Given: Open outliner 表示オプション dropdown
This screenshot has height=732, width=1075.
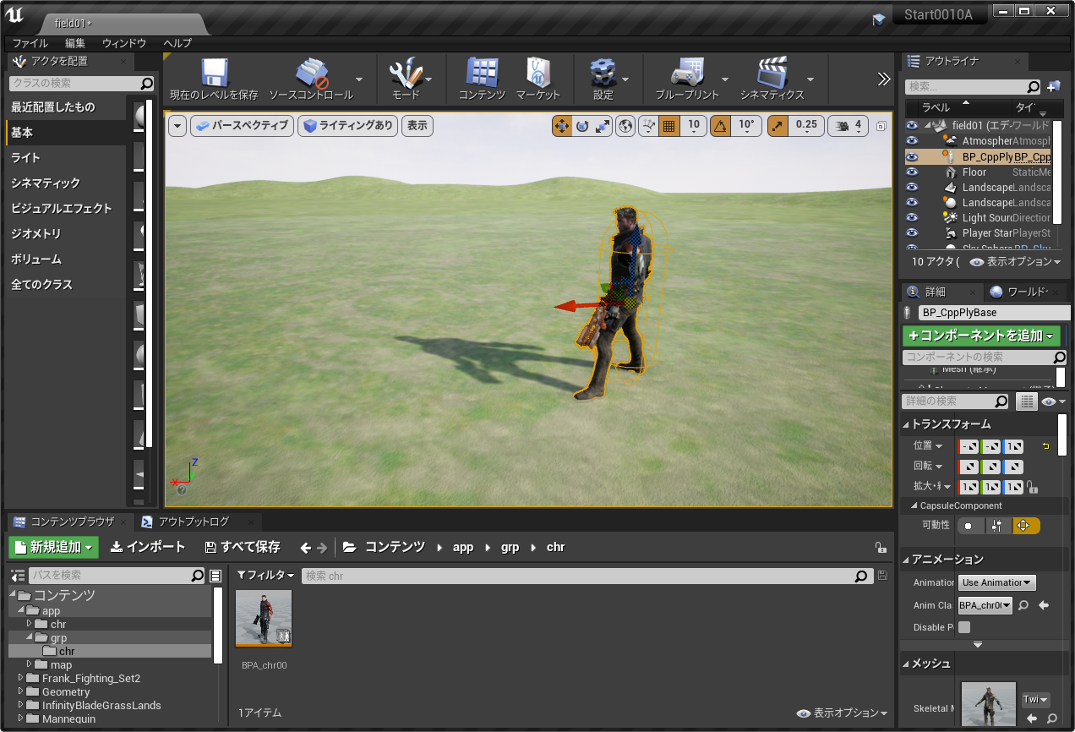Looking at the screenshot, I should [1015, 262].
